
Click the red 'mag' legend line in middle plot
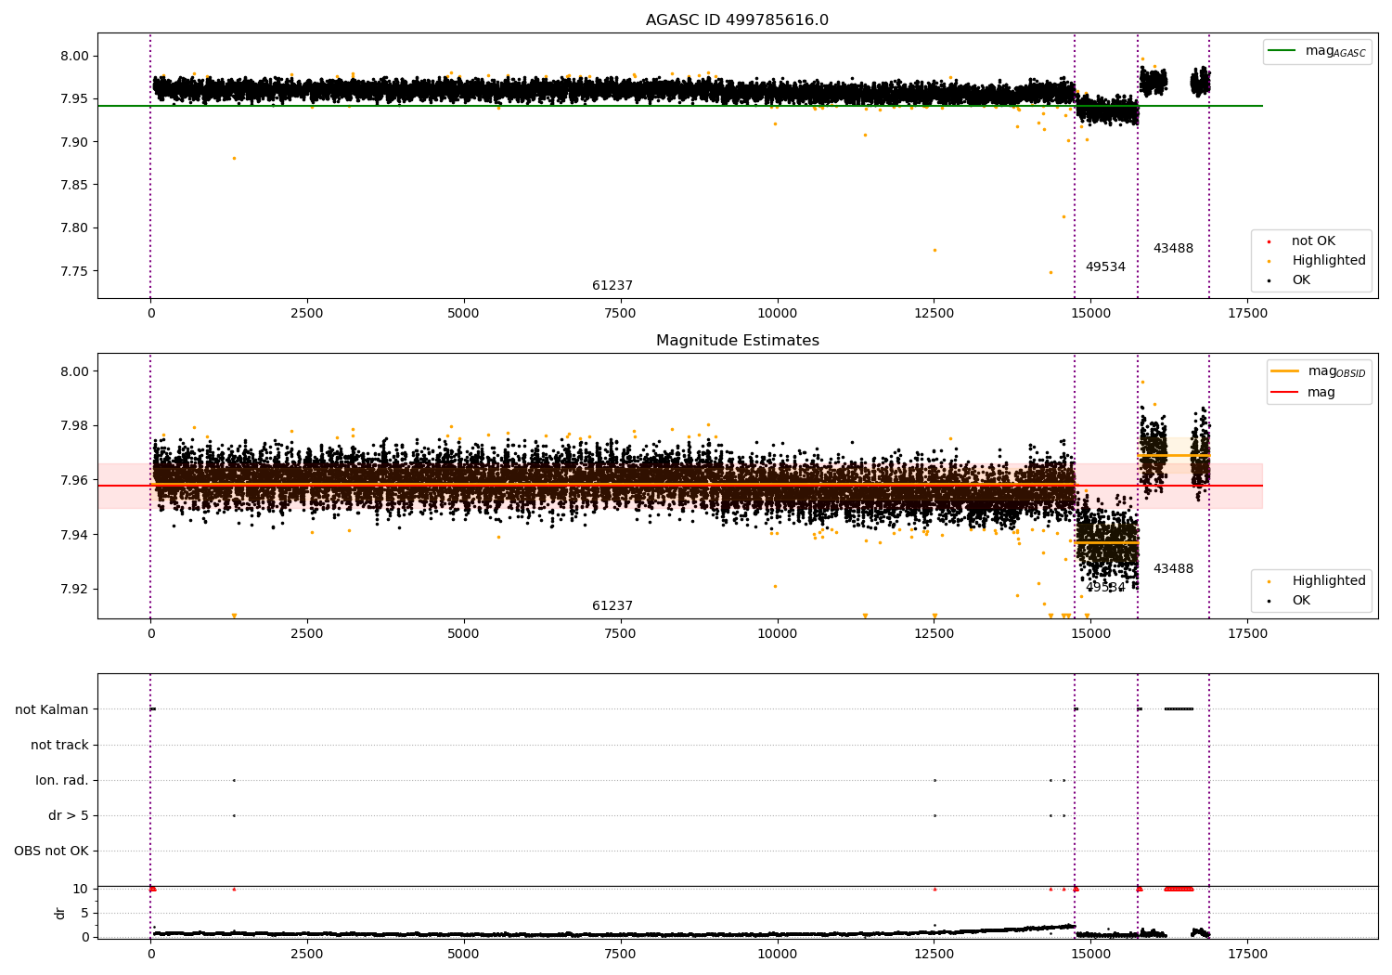pyautogui.click(x=1285, y=393)
